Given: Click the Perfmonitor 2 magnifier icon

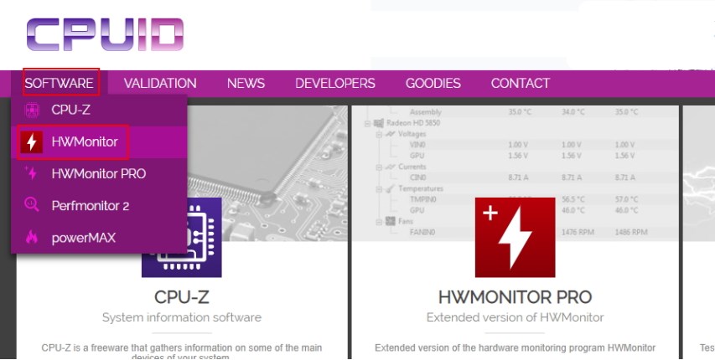Looking at the screenshot, I should pos(32,204).
